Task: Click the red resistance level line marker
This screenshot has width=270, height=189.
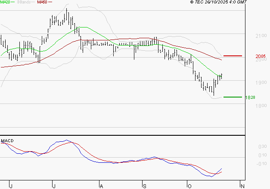Action: coord(233,56)
